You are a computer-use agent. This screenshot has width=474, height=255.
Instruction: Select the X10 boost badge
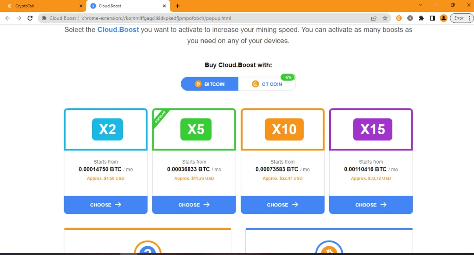pyautogui.click(x=284, y=129)
